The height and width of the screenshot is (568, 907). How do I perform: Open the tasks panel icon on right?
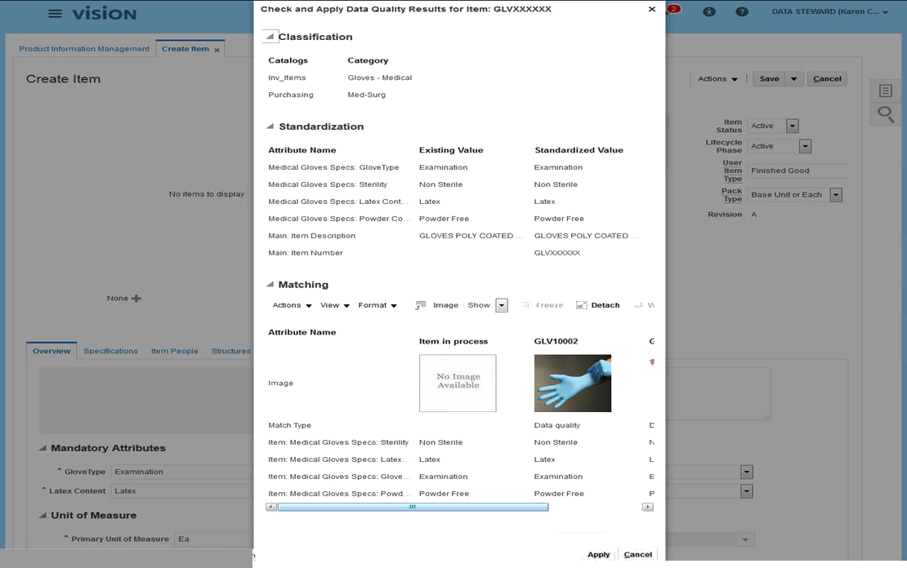(x=886, y=91)
